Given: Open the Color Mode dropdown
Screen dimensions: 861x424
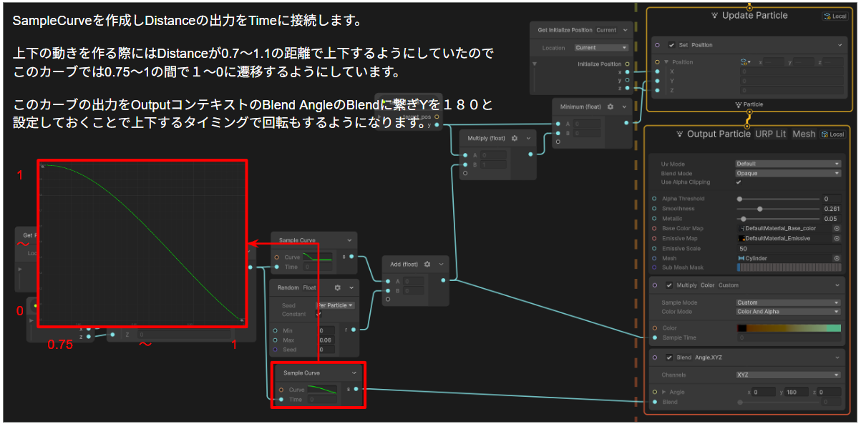Looking at the screenshot, I should pos(788,312).
